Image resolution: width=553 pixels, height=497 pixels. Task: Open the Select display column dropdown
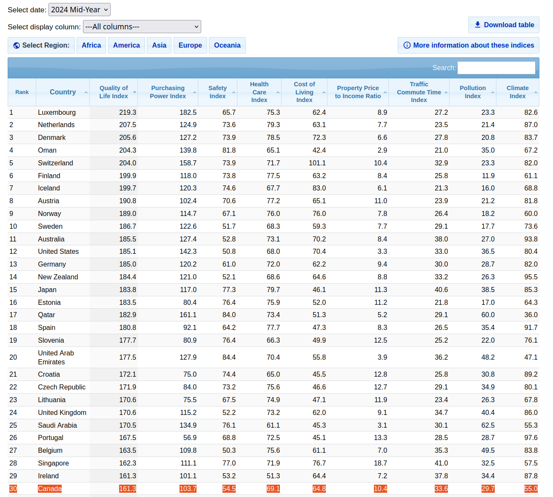click(142, 27)
